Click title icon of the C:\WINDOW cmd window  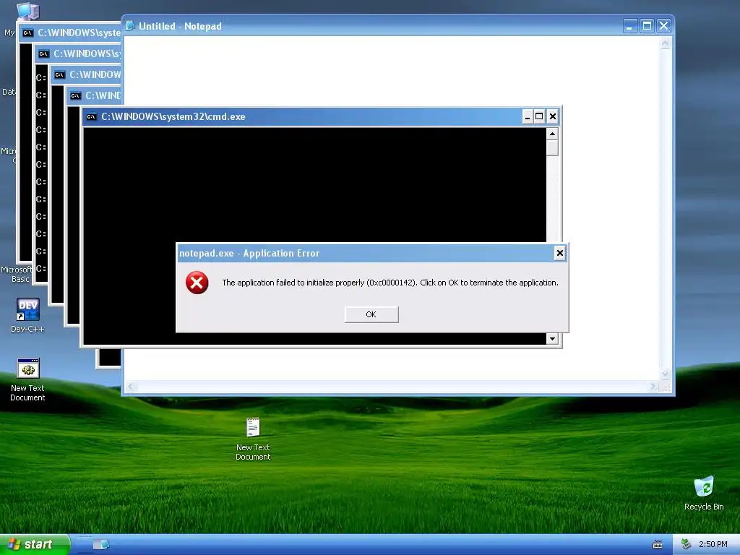click(59, 74)
